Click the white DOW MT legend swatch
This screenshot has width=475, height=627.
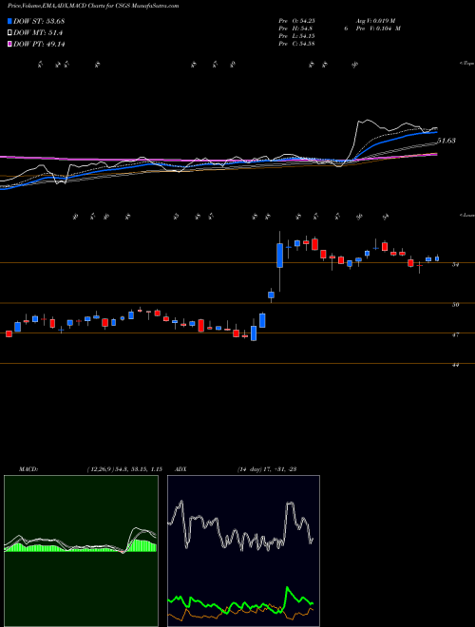[x=9, y=33]
